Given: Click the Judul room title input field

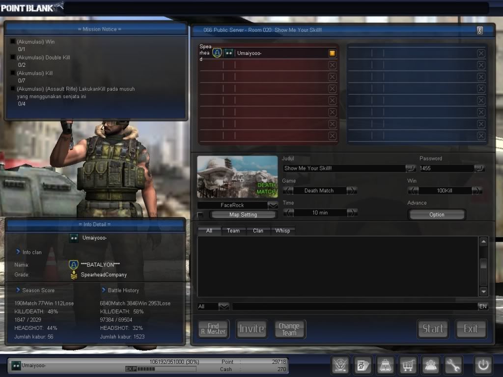Looking at the screenshot, I should pyautogui.click(x=344, y=168).
